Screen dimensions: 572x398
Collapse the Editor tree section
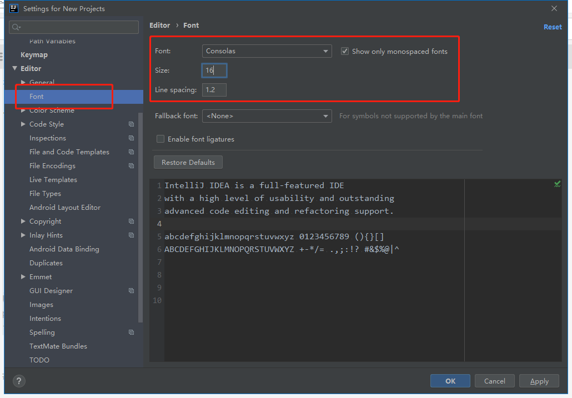pyautogui.click(x=14, y=68)
